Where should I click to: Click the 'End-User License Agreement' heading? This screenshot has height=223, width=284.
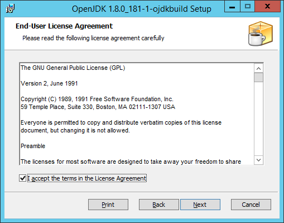click(64, 26)
